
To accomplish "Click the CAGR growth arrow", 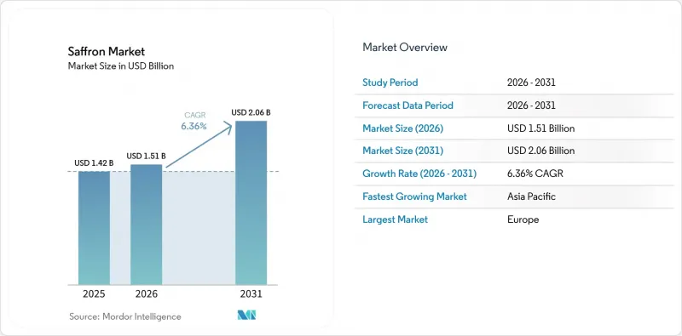I will (199, 145).
